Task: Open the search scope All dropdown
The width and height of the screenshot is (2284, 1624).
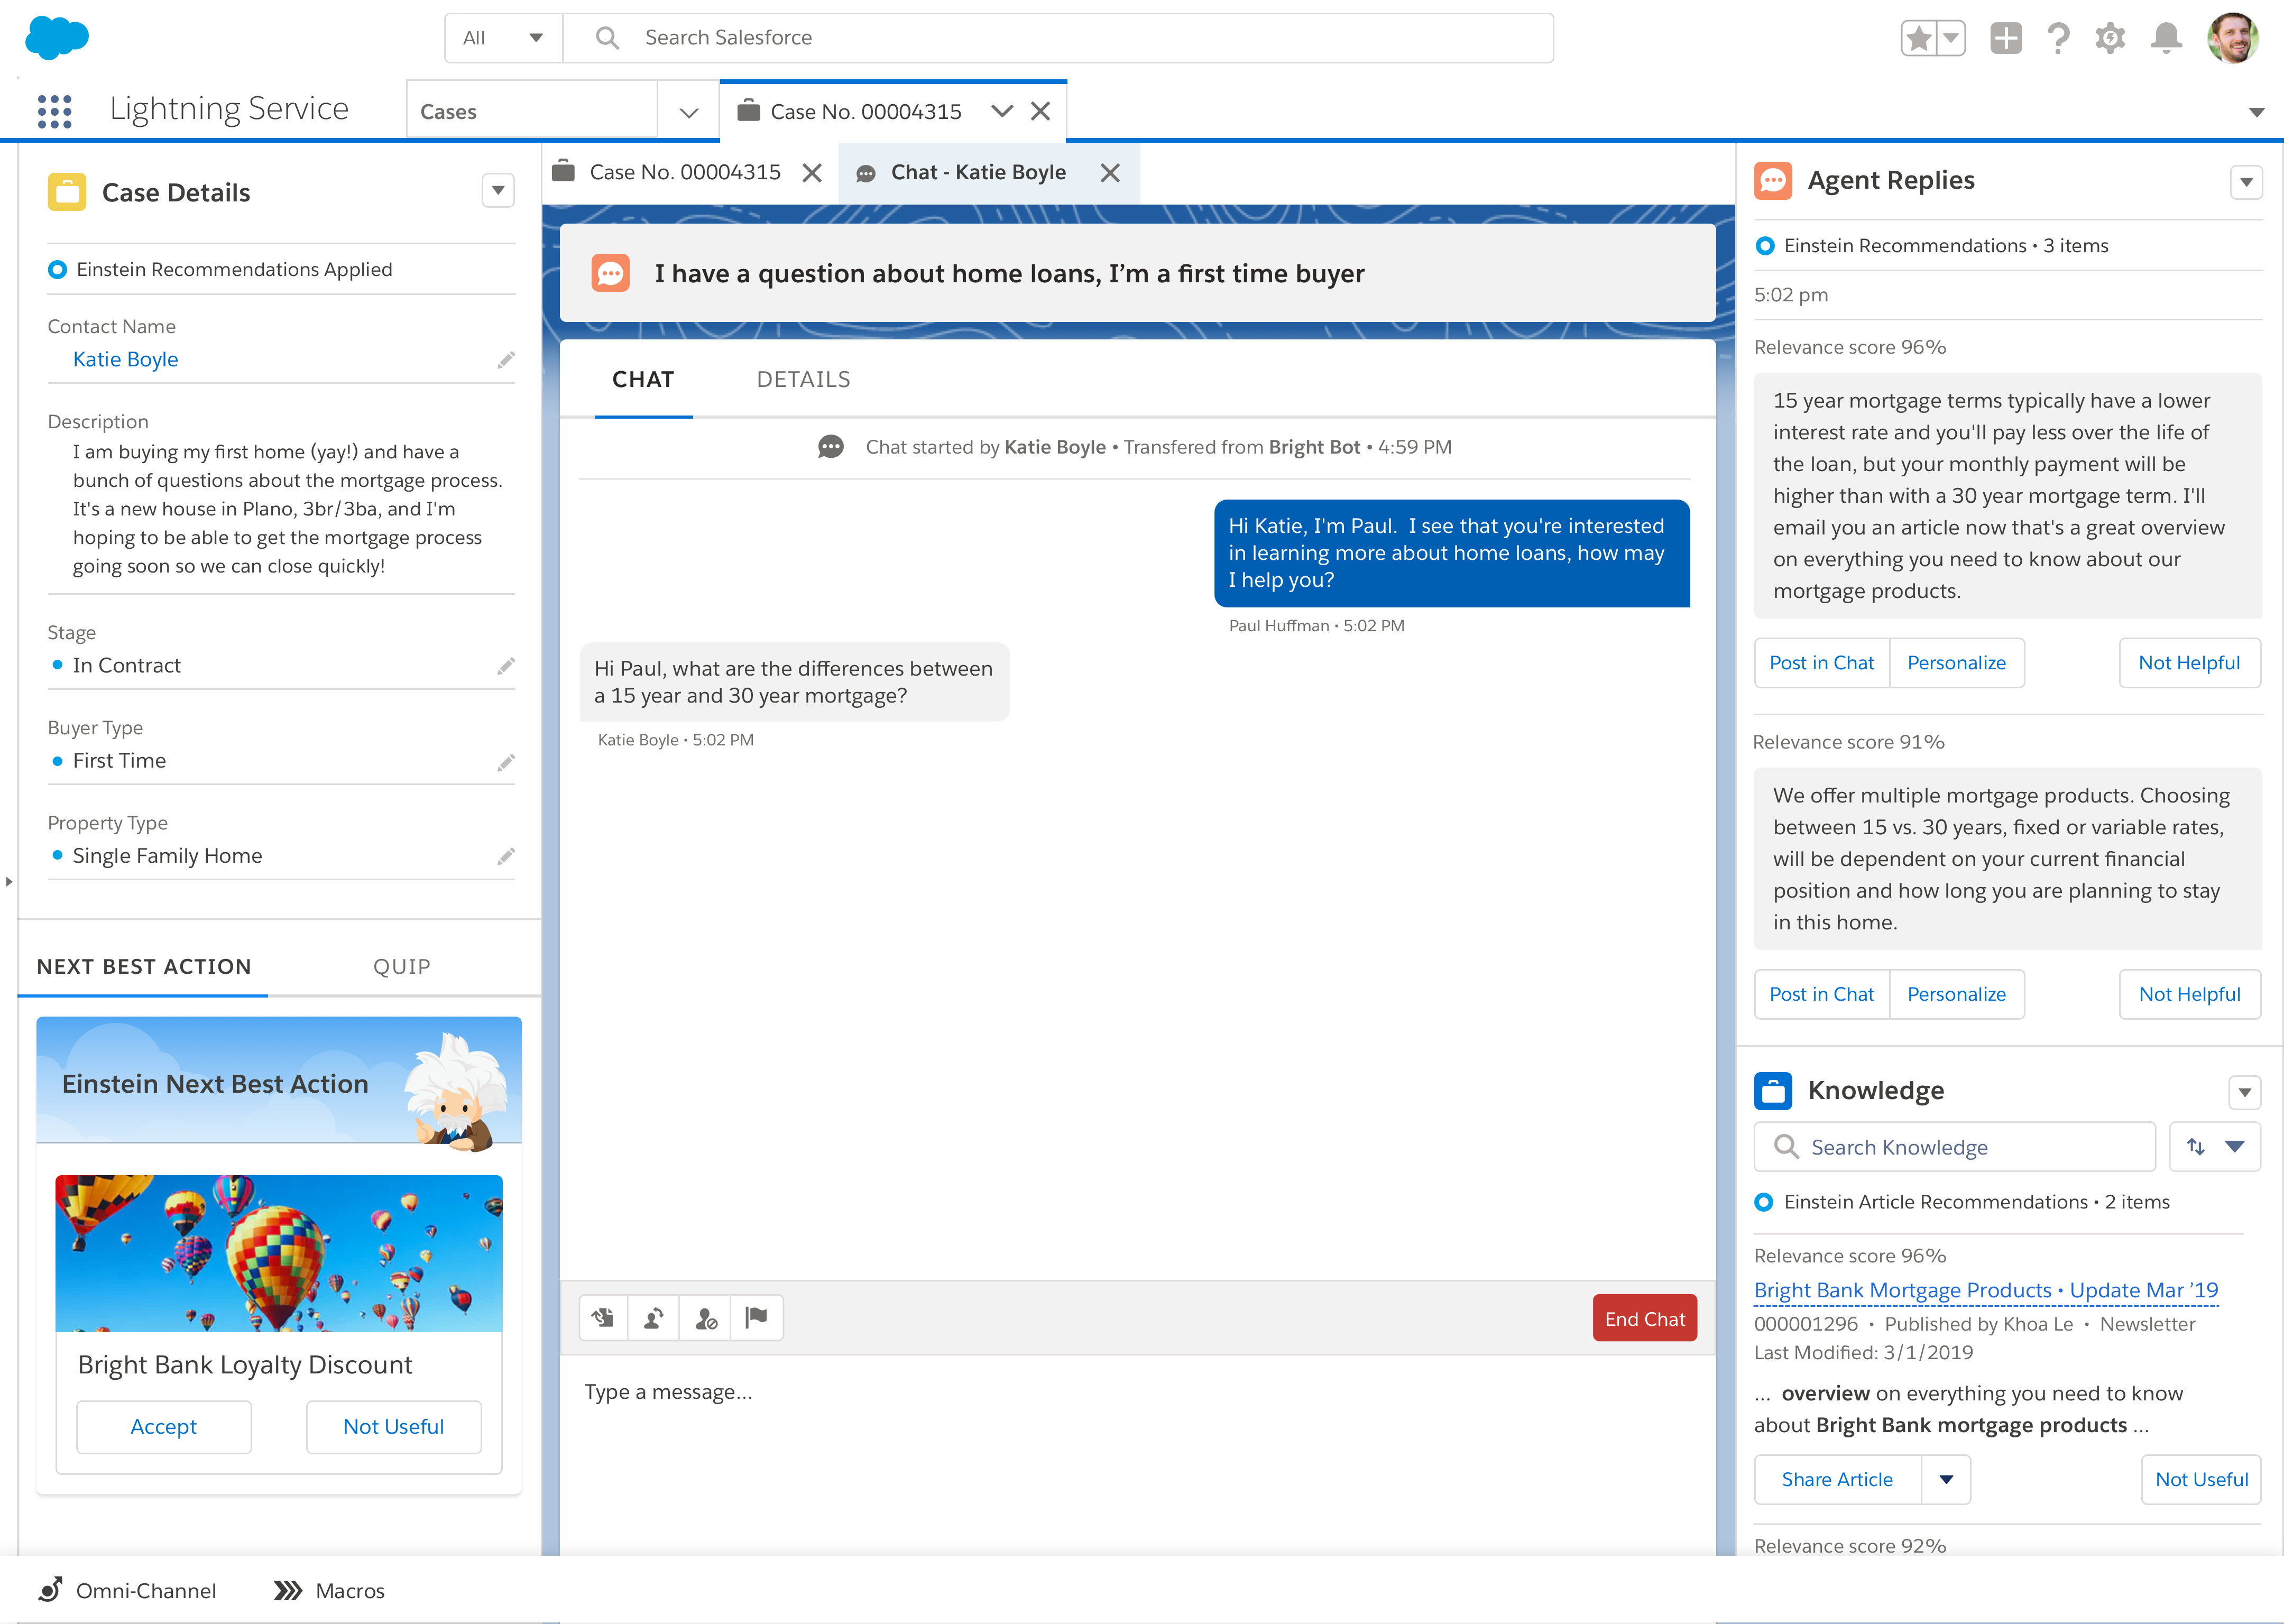Action: [503, 38]
